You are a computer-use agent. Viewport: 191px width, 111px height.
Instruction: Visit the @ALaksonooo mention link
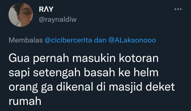pyautogui.click(x=132, y=40)
